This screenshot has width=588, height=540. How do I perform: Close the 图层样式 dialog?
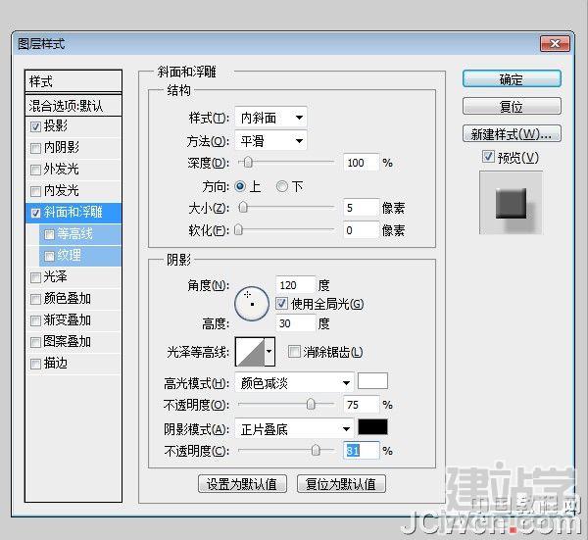(x=555, y=44)
